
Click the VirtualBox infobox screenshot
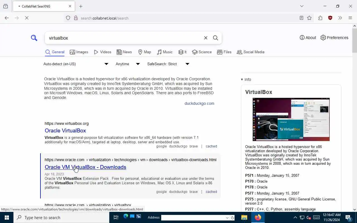[x=291, y=119]
